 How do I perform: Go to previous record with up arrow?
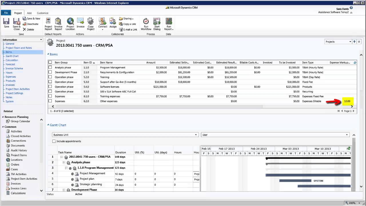tap(354, 41)
